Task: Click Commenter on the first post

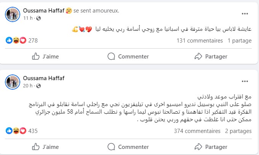Action: 128,56
